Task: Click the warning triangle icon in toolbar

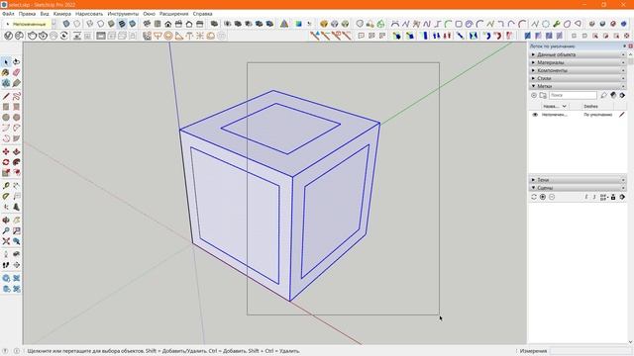Action: coord(284,24)
